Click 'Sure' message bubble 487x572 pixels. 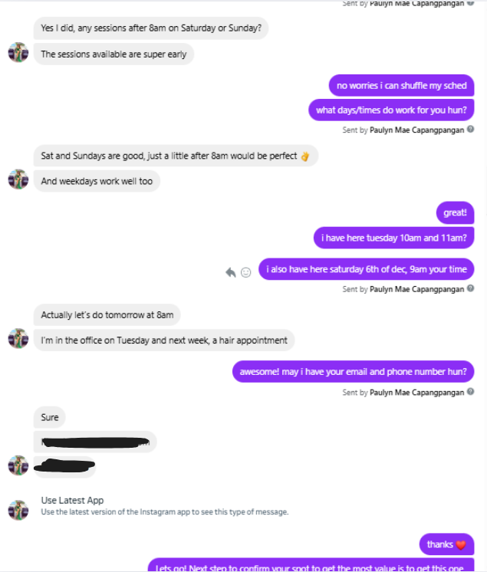click(50, 417)
